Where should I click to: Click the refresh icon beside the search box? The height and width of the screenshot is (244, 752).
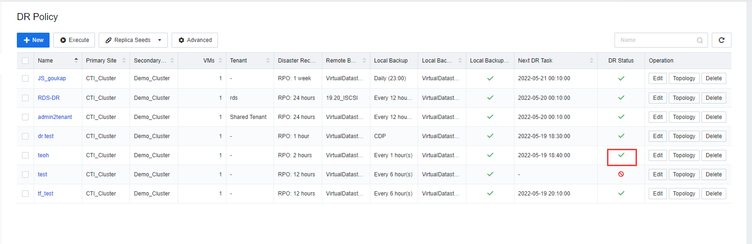[721, 40]
